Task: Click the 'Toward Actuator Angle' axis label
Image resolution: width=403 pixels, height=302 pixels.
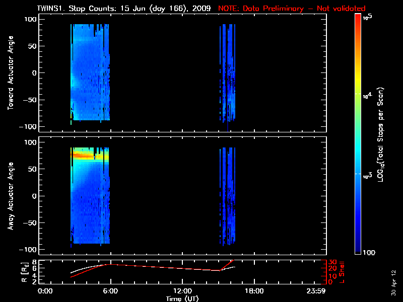Action: tap(10, 73)
